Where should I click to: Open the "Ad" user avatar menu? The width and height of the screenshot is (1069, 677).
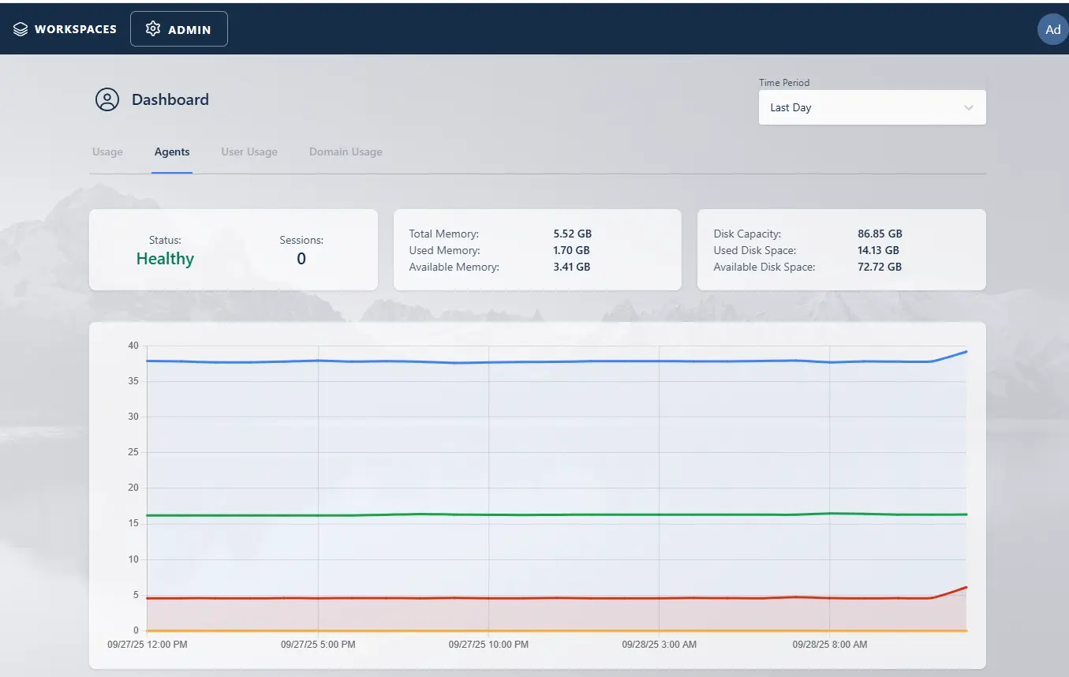tap(1052, 29)
